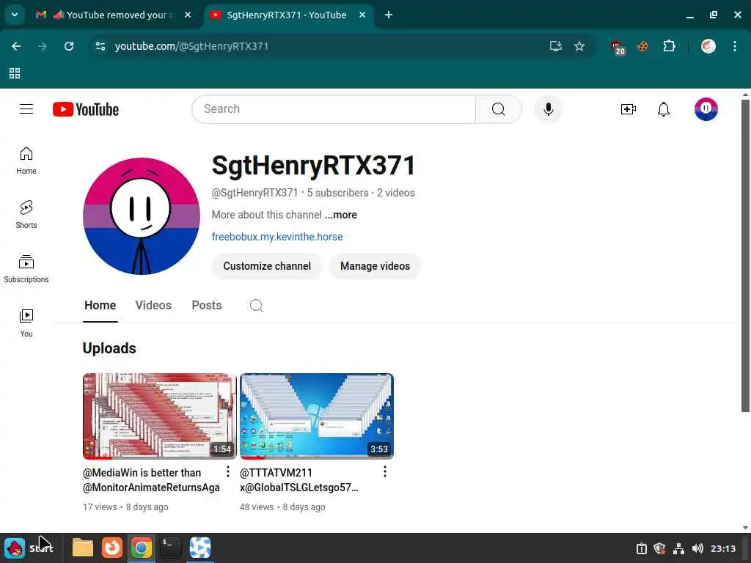
Task: Open the Extensions puzzle icon
Action: [669, 46]
